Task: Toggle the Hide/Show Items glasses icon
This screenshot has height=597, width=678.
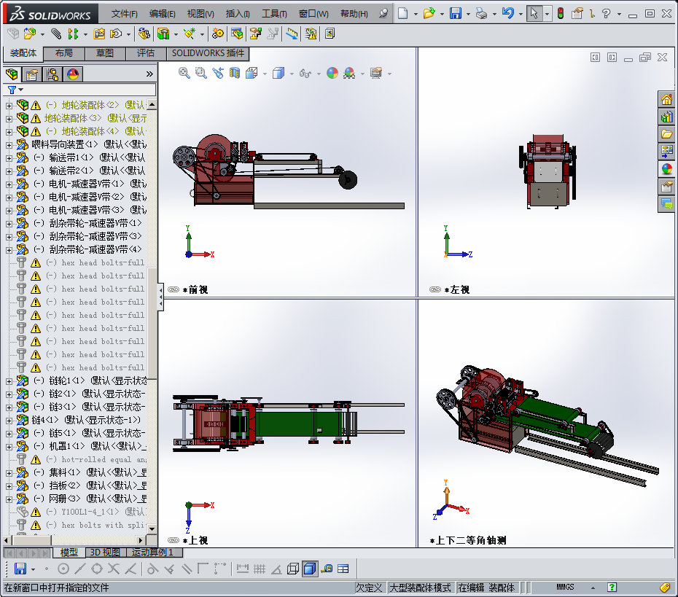Action: click(305, 73)
